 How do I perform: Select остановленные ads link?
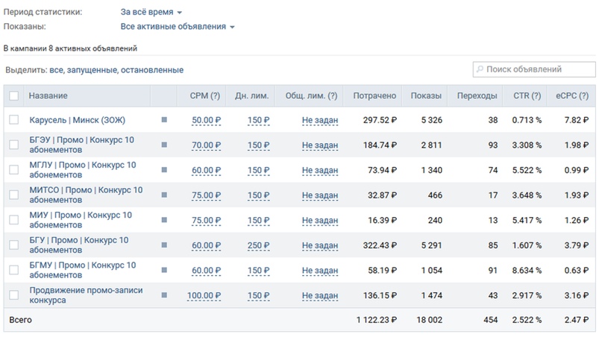(152, 70)
